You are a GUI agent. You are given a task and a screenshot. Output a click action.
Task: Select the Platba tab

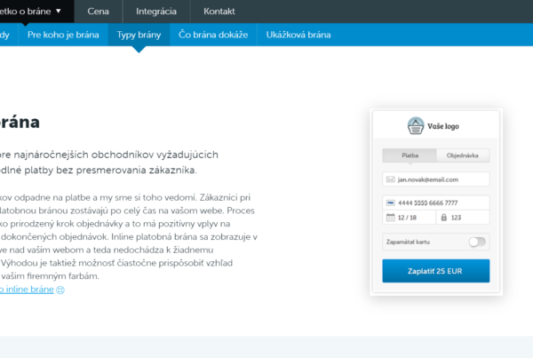coord(410,155)
